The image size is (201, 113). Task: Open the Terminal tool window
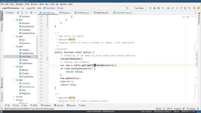pyautogui.click(x=59, y=105)
